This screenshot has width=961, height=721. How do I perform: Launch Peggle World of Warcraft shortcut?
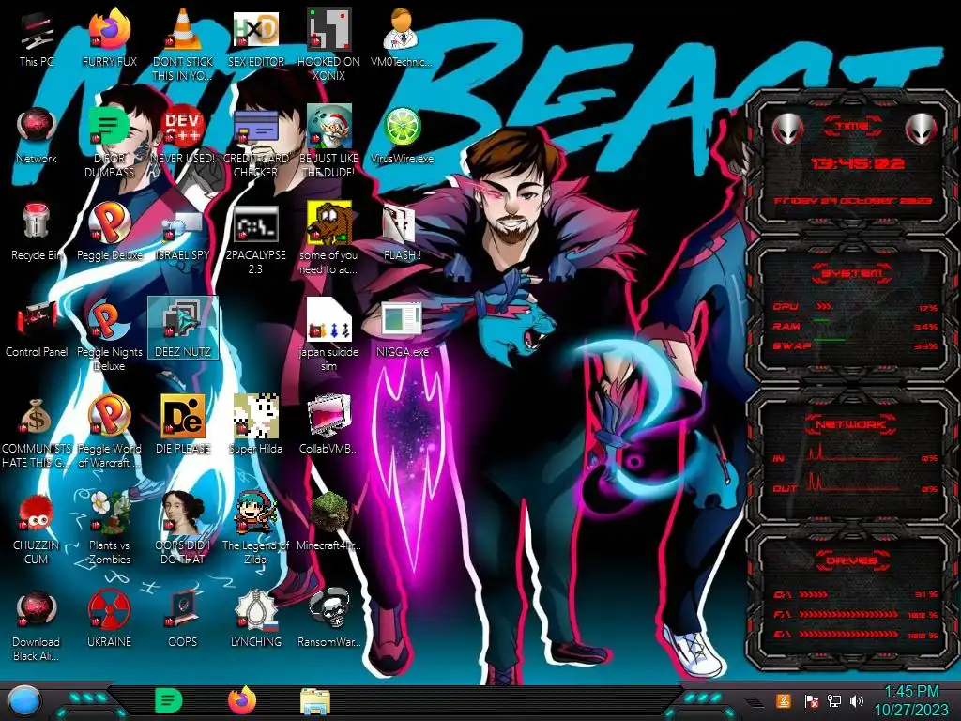(109, 433)
